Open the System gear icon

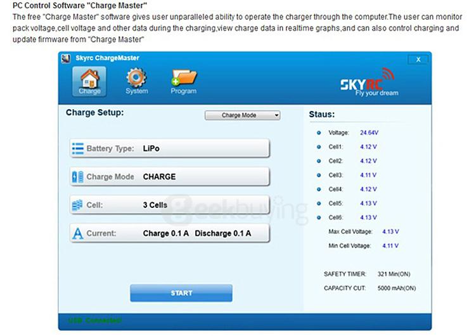(136, 81)
